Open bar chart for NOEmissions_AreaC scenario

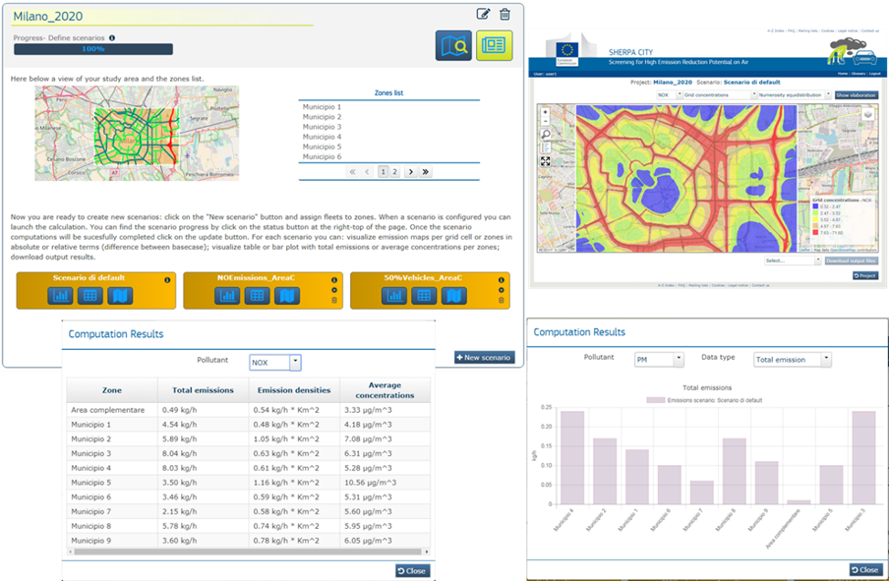(227, 295)
